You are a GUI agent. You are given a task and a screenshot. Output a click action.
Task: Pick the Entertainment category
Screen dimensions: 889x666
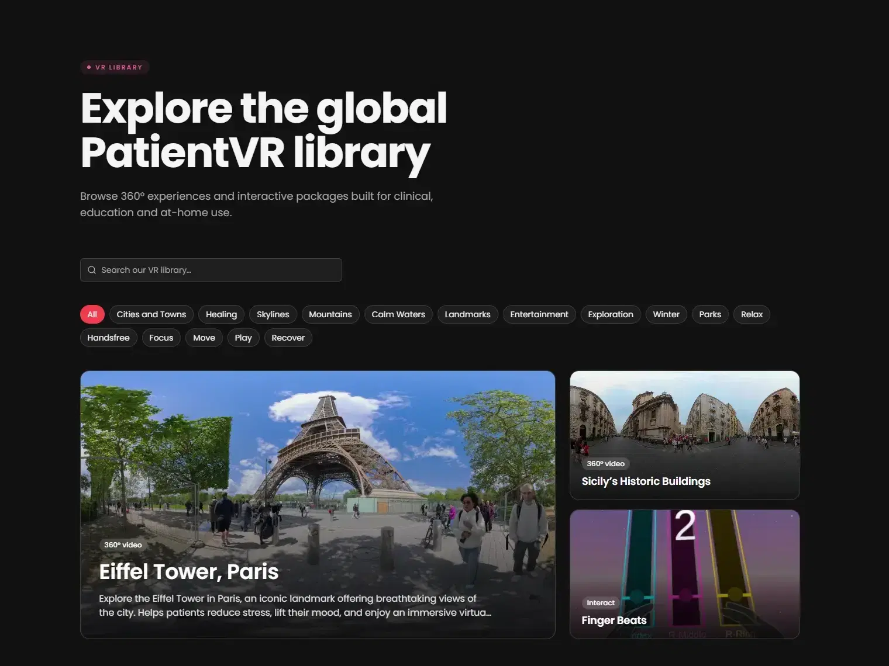(539, 314)
